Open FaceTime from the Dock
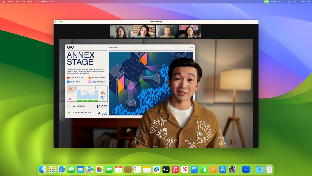Viewport: 312px width, 176px height. (x=109, y=169)
